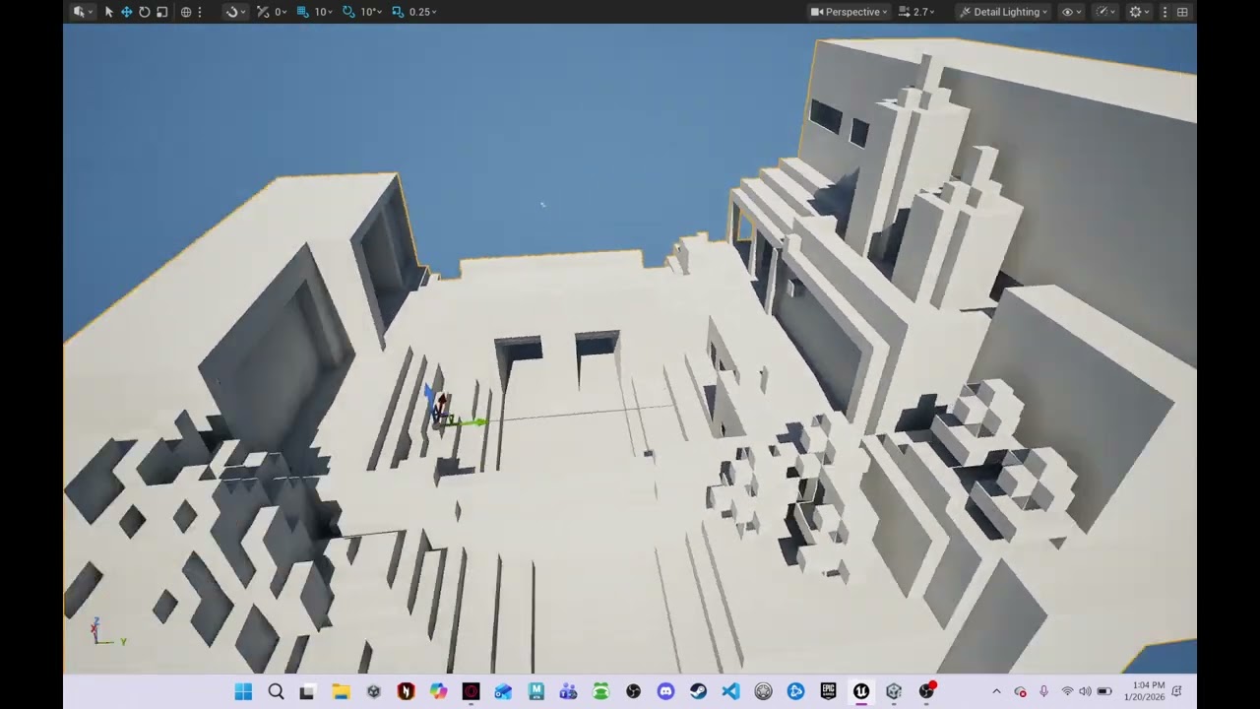Open Discord from taskbar
This screenshot has width=1260, height=709.
(665, 692)
